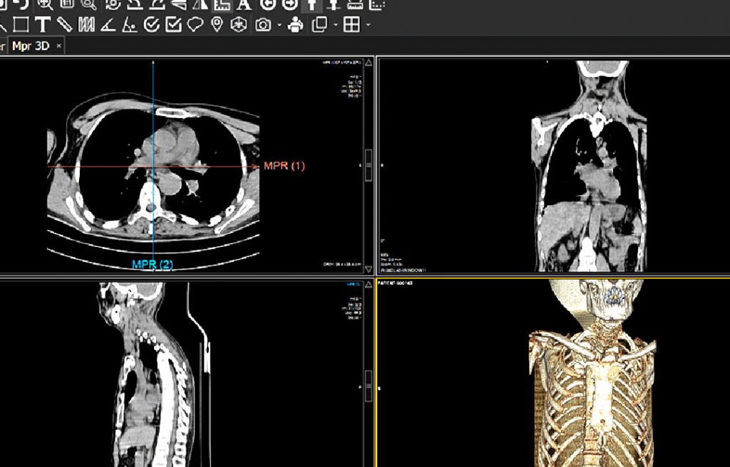
Task: Click the sagittal view slice slider handle
Action: coord(369,386)
